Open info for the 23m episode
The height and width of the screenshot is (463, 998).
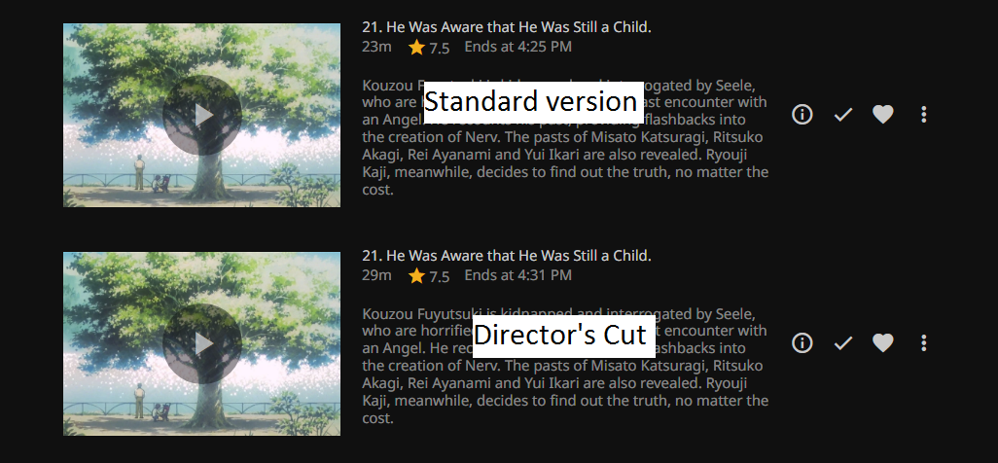tap(802, 115)
